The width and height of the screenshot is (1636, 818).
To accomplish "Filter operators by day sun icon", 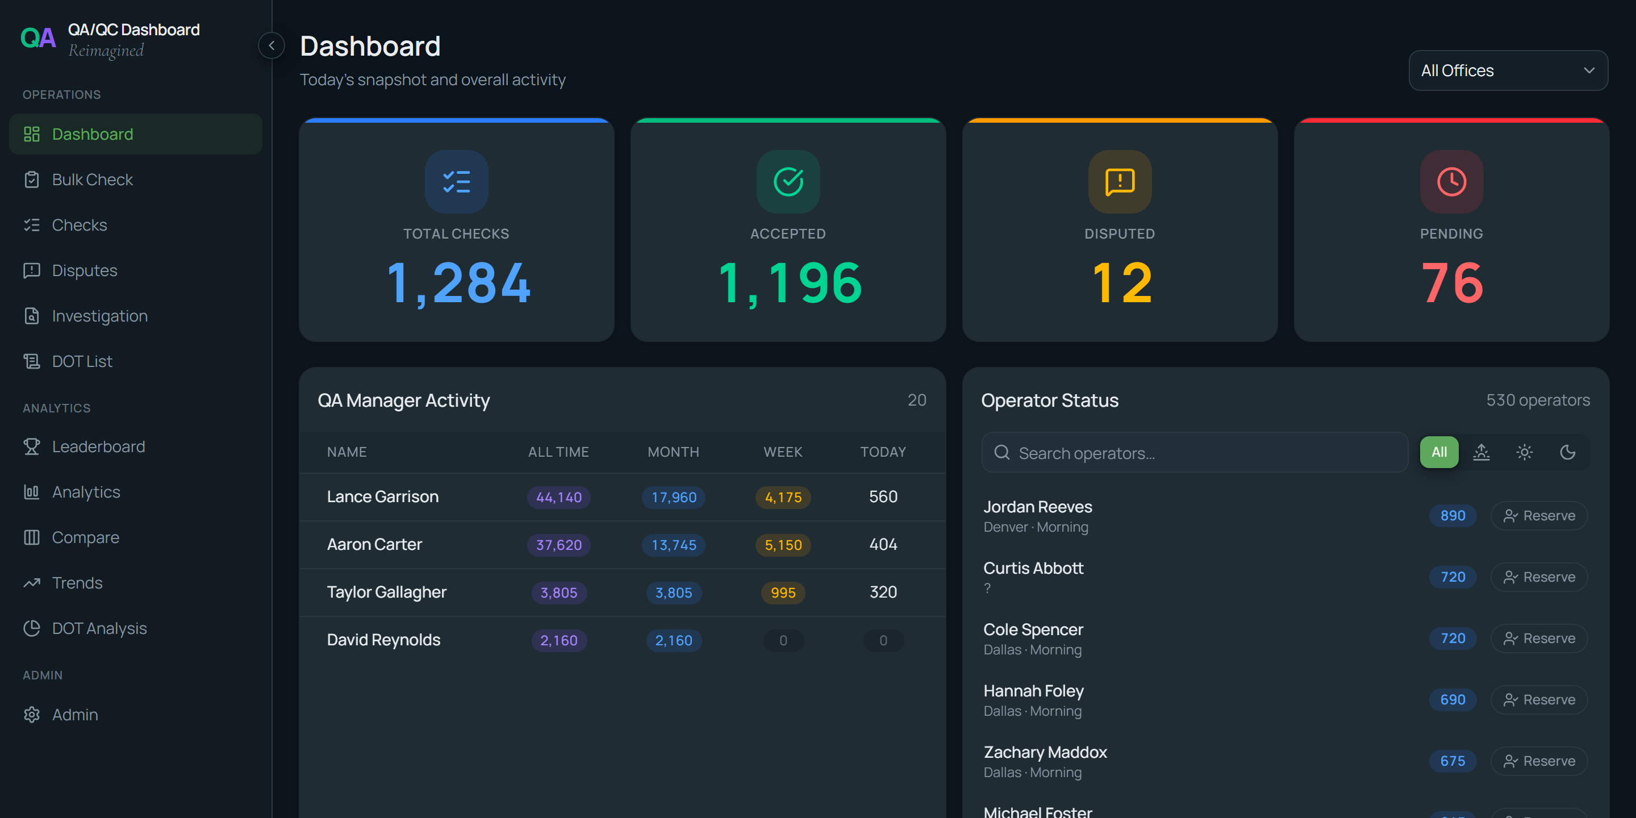I will click(1524, 452).
